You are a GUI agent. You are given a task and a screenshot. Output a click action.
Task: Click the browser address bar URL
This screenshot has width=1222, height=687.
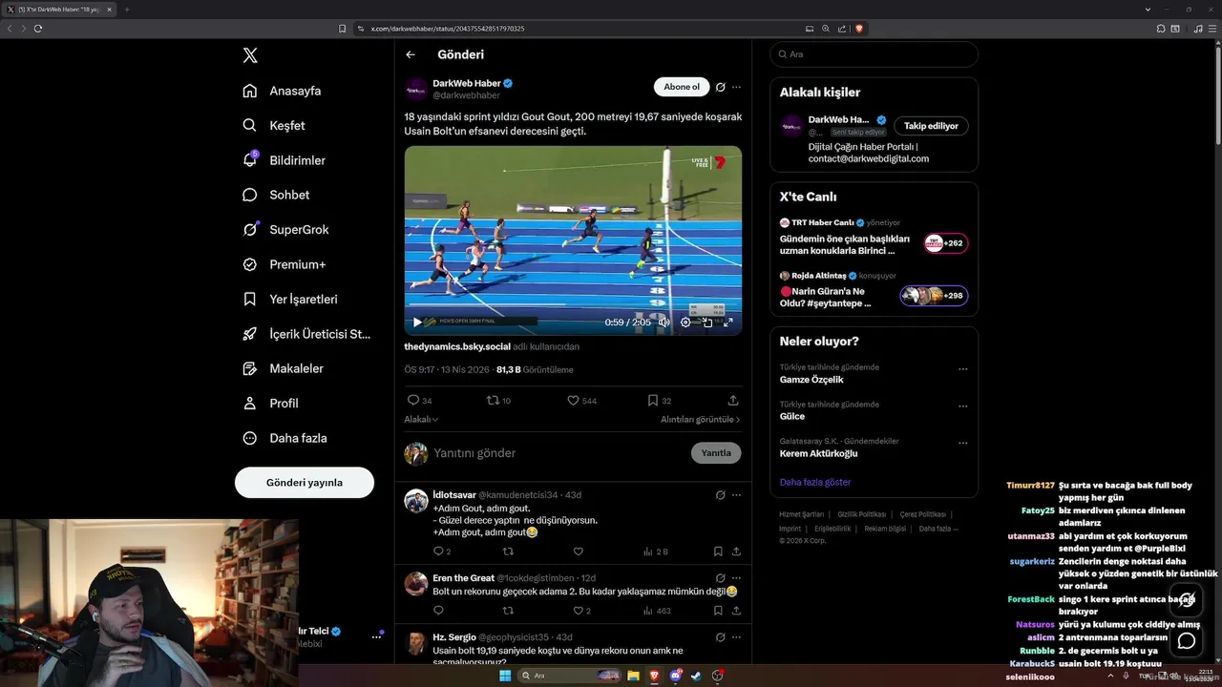point(448,29)
